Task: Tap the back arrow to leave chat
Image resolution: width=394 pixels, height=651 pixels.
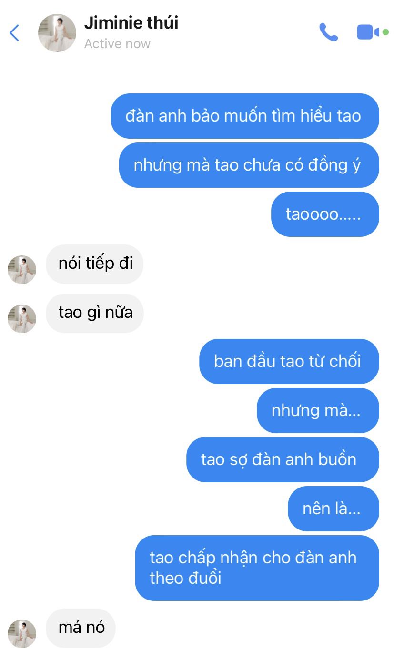Action: tap(14, 32)
